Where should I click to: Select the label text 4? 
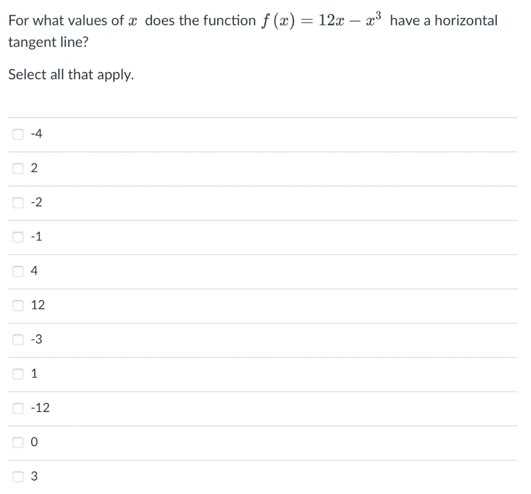[34, 271]
